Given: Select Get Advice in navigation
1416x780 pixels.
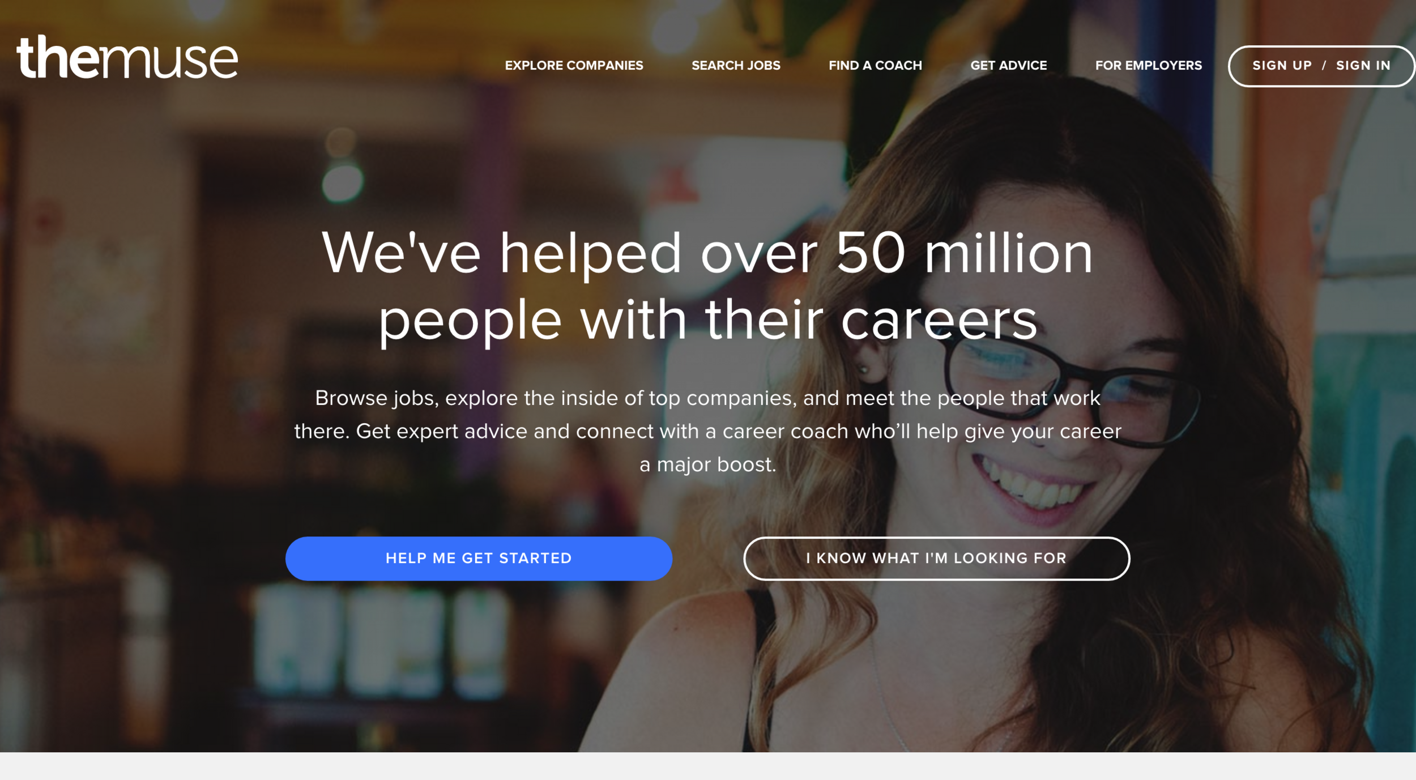Looking at the screenshot, I should pos(1008,66).
